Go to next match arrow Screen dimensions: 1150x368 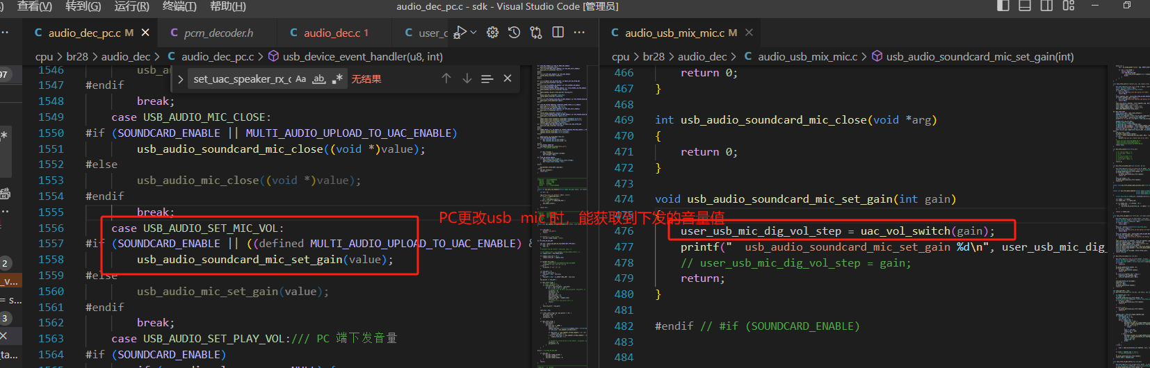[x=467, y=78]
